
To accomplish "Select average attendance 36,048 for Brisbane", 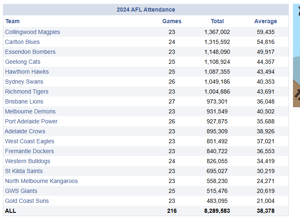I will [266, 101].
